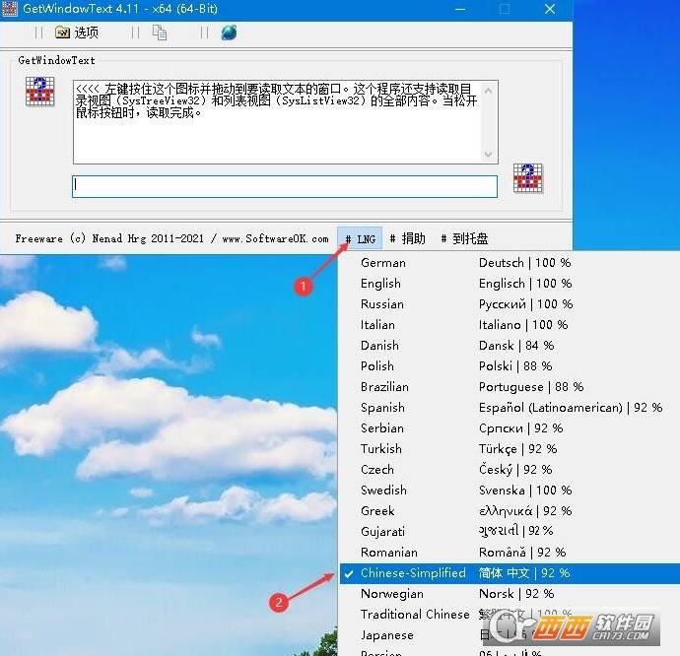This screenshot has width=680, height=656.
Task: Click # 到托盘 to minimize to tray
Action: point(464,238)
